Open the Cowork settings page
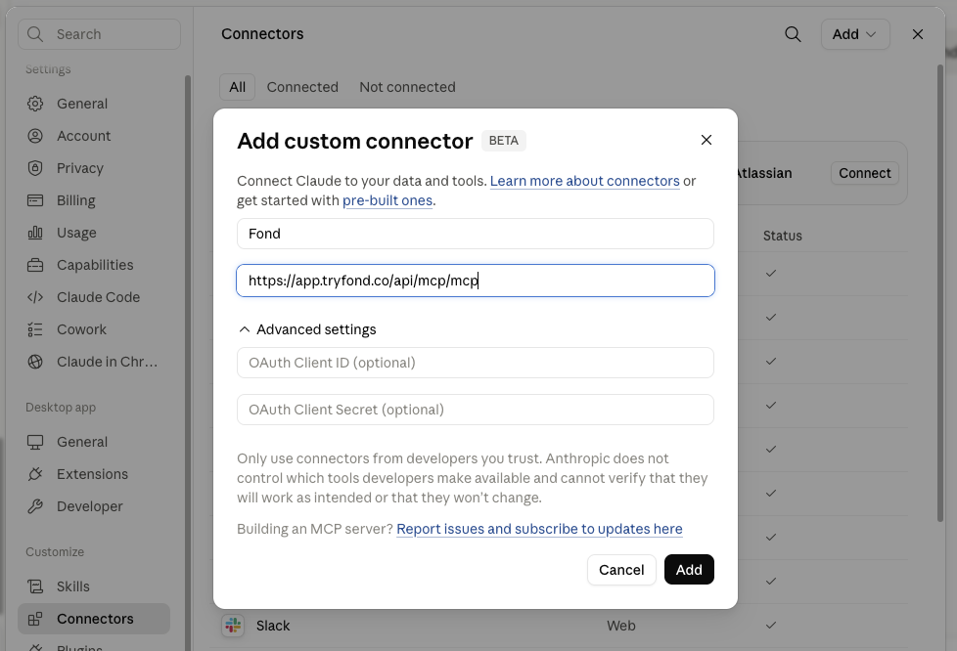This screenshot has width=957, height=651. click(82, 329)
